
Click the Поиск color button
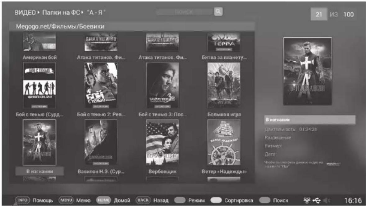click(264, 200)
